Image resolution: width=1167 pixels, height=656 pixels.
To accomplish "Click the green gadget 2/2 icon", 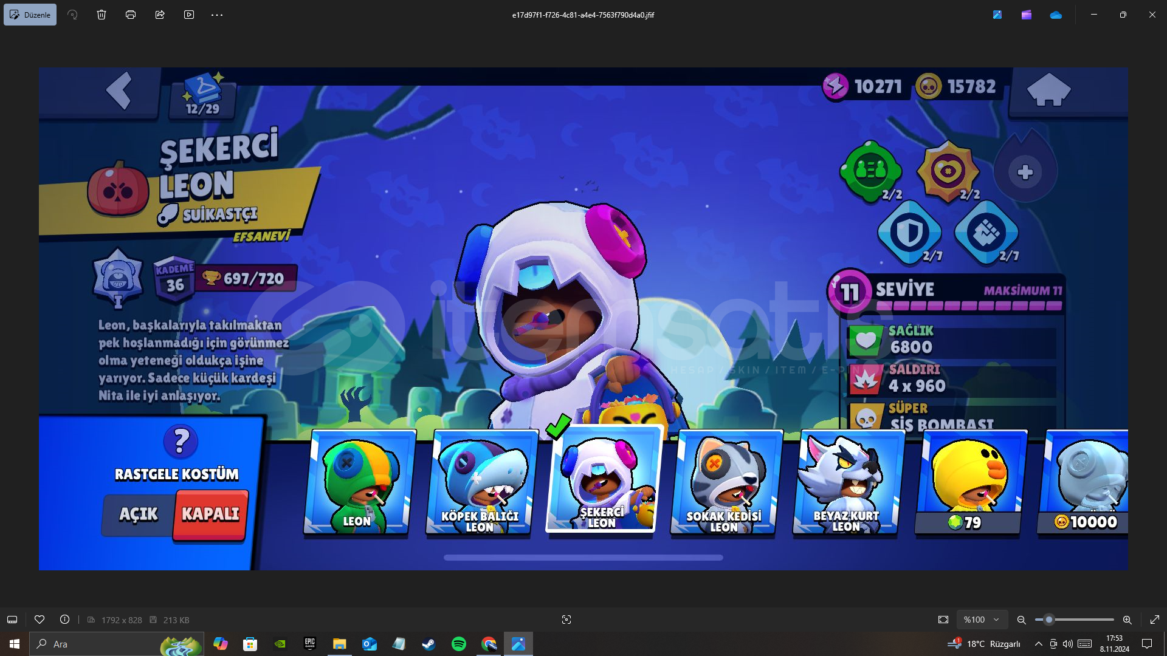I will click(x=872, y=171).
